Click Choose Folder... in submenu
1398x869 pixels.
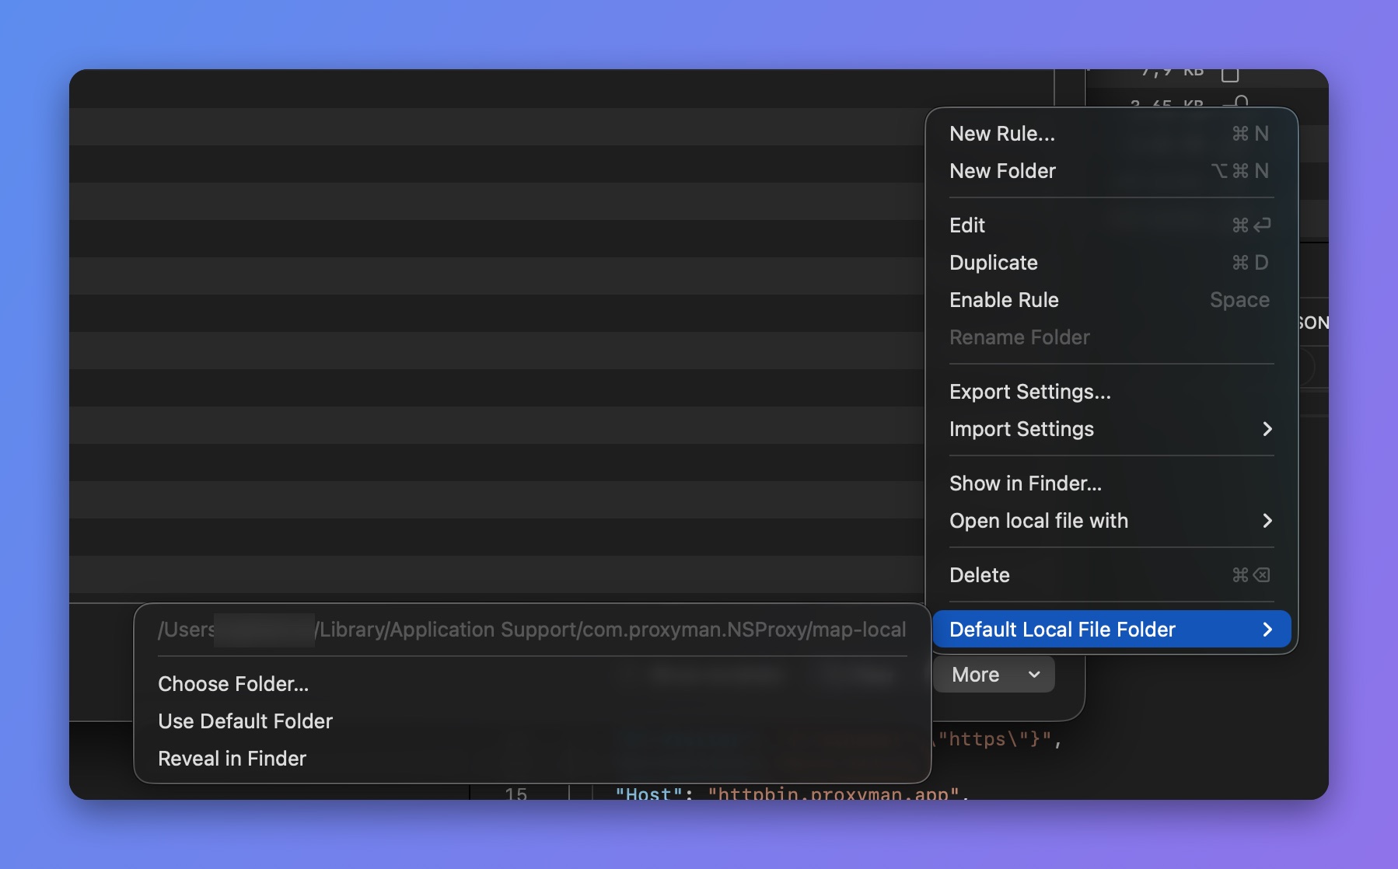[533, 684]
